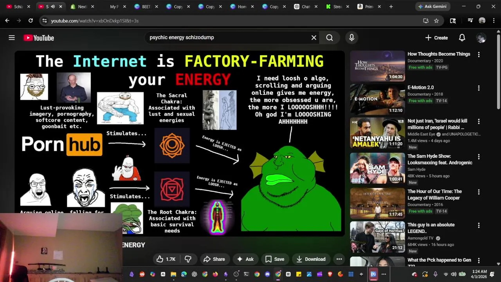Open options for This guy is an absolute LEGEND
Image resolution: width=501 pixels, height=282 pixels.
coord(478,226)
